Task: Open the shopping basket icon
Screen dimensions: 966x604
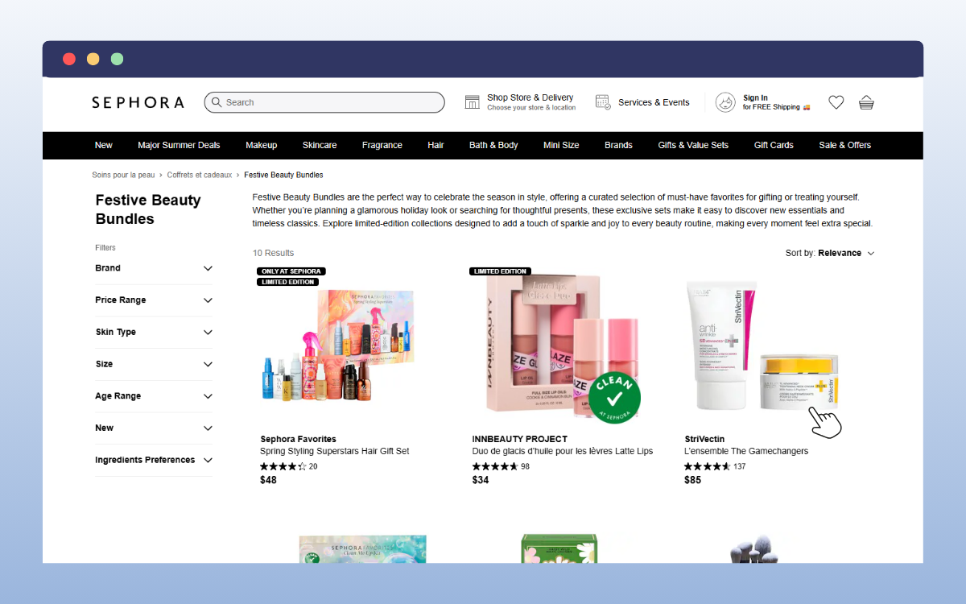Action: coord(866,102)
